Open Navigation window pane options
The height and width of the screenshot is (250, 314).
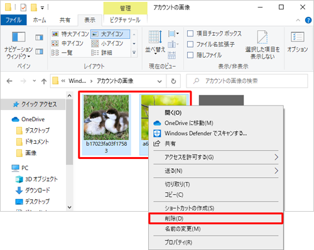(18, 45)
